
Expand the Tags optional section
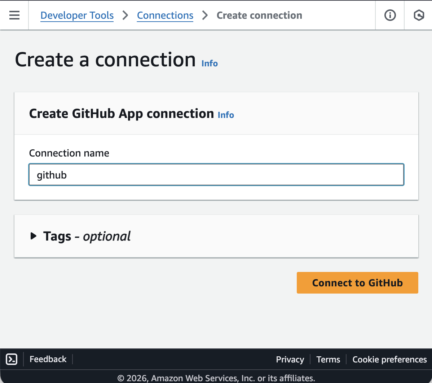80,236
